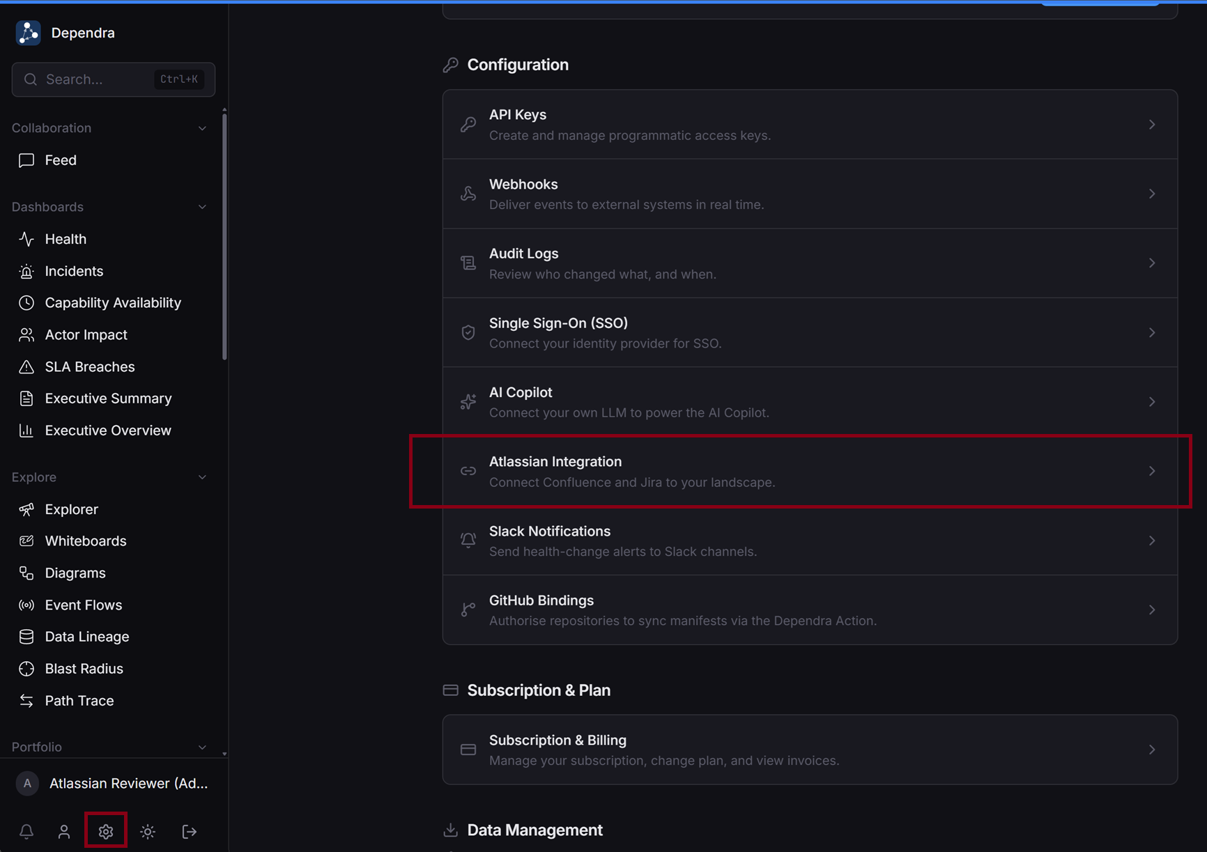Click the Ctrl+K shortcut badge
This screenshot has width=1207, height=852.
[179, 79]
